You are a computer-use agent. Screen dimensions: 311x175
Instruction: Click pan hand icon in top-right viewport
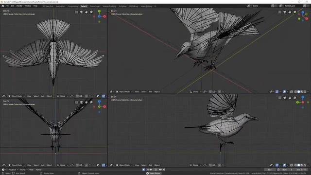pos(290,12)
